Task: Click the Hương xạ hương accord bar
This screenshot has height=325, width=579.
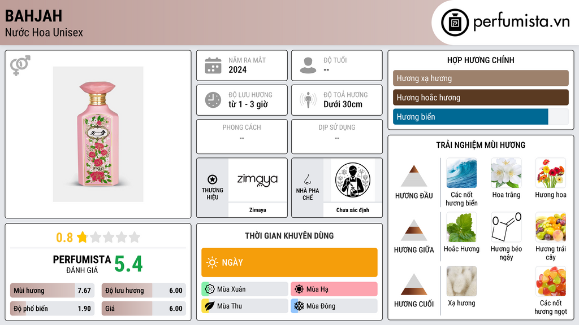Action: (481, 78)
